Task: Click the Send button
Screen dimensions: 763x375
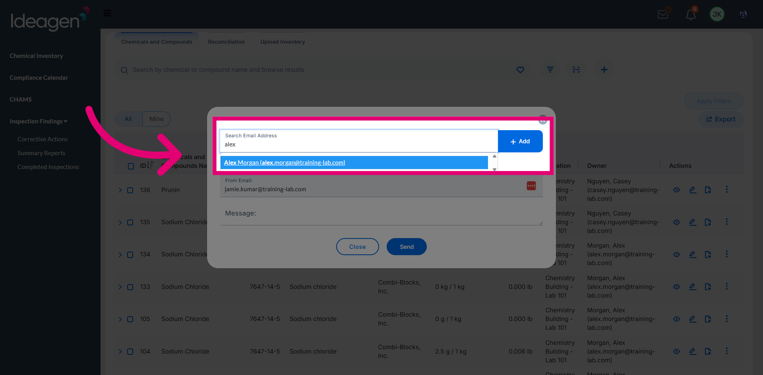Action: [407, 247]
